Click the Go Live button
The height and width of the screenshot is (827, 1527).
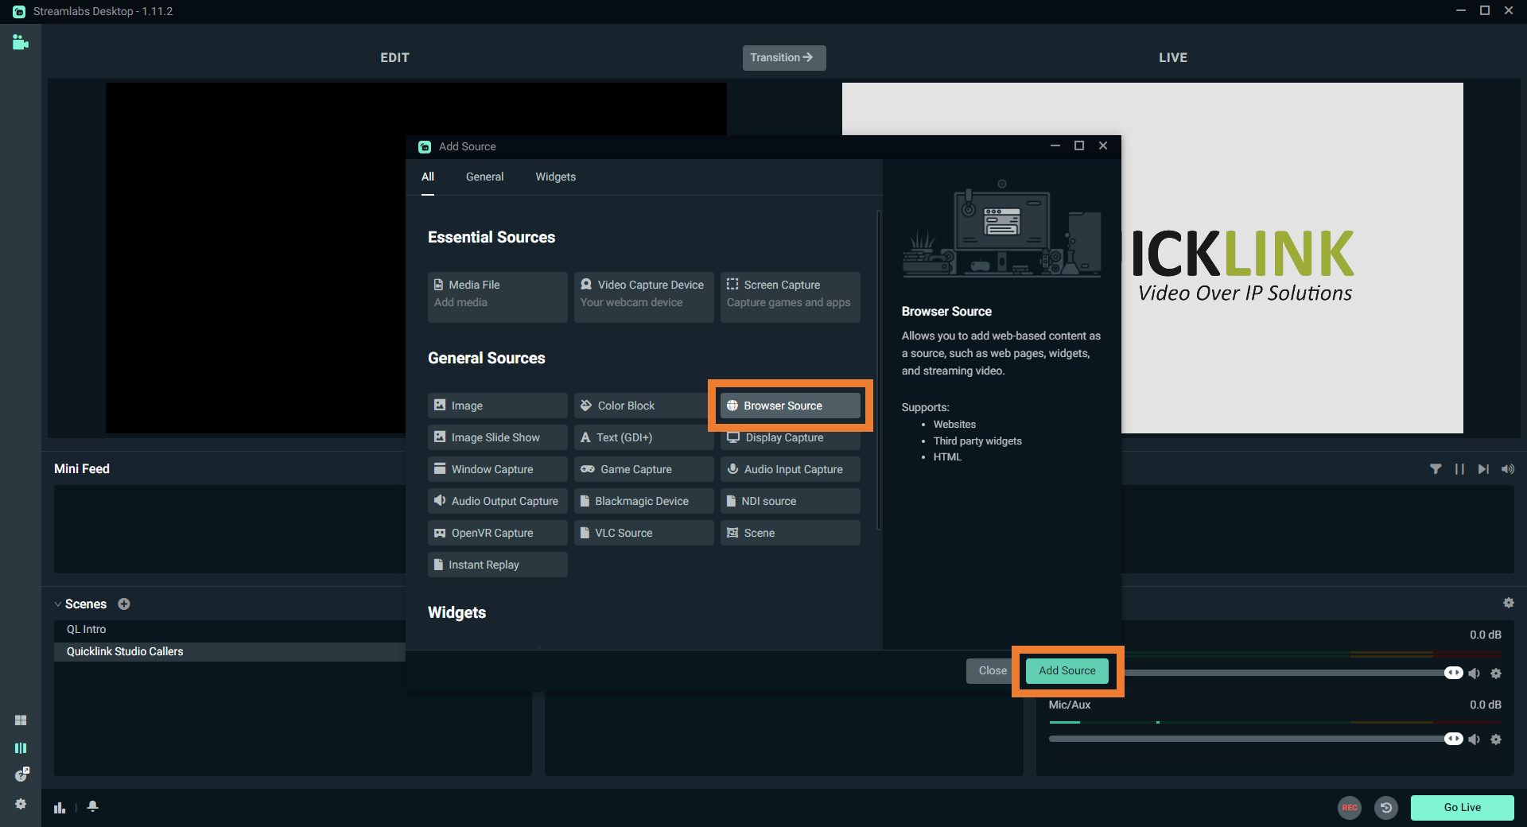click(x=1462, y=807)
